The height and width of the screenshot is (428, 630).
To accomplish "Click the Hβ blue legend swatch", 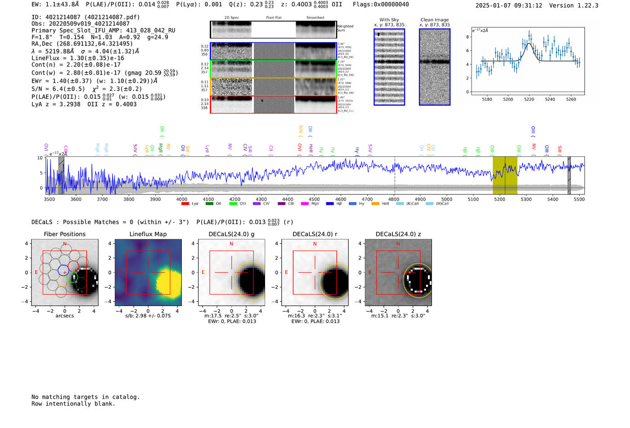I will 330,203.
